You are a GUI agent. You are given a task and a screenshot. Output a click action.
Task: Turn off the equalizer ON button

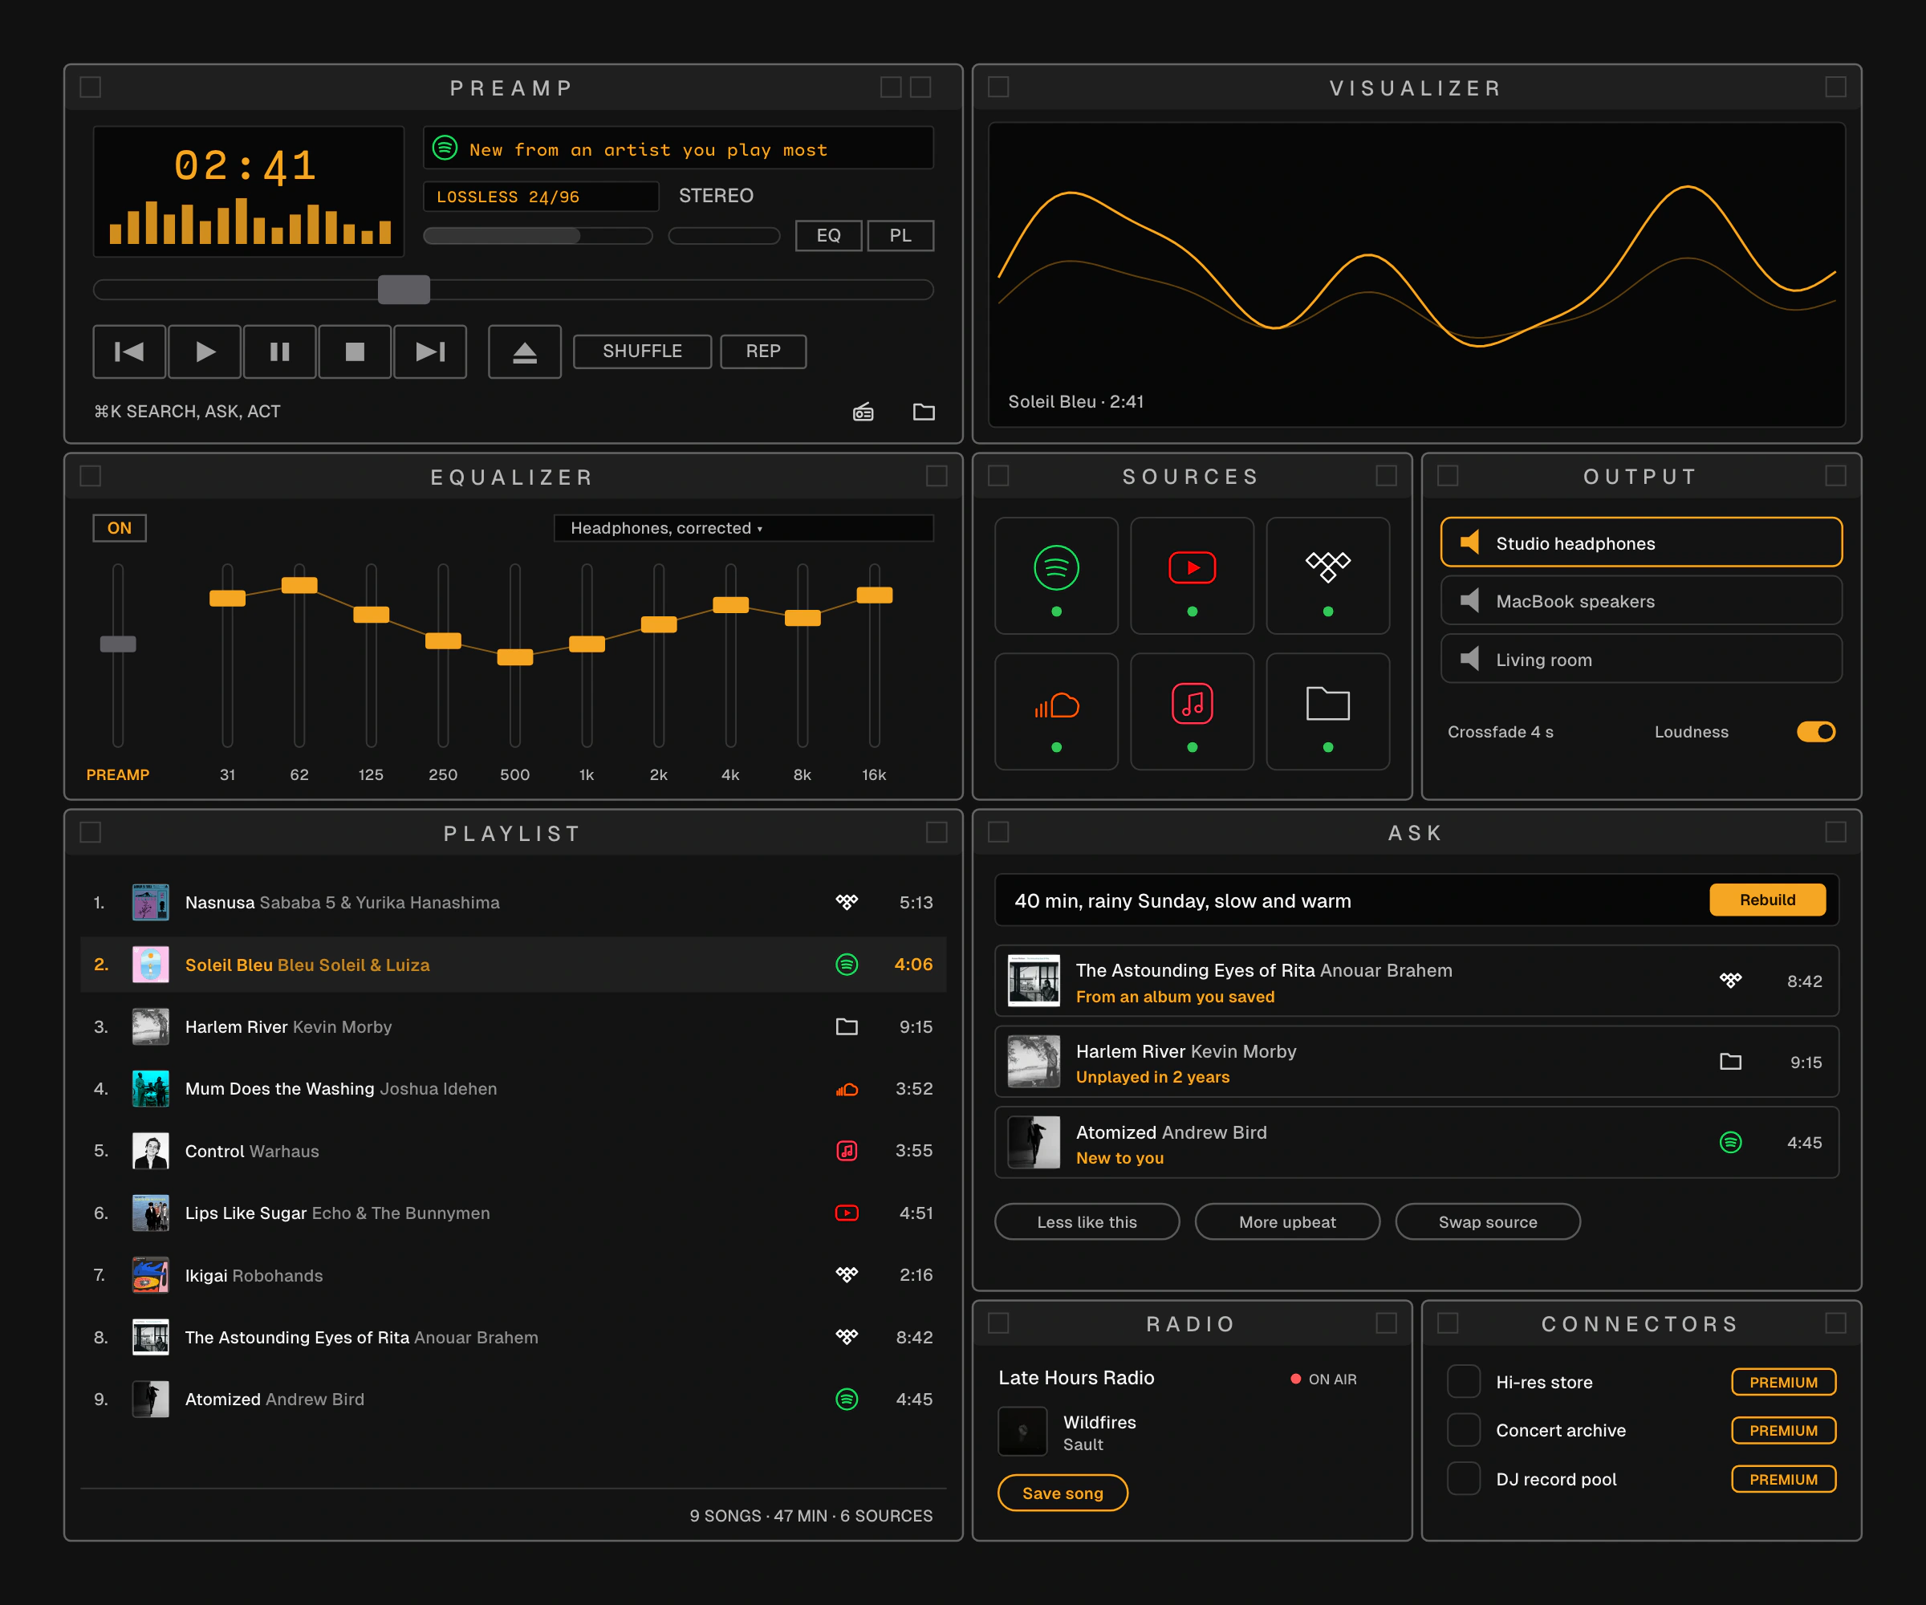[120, 528]
